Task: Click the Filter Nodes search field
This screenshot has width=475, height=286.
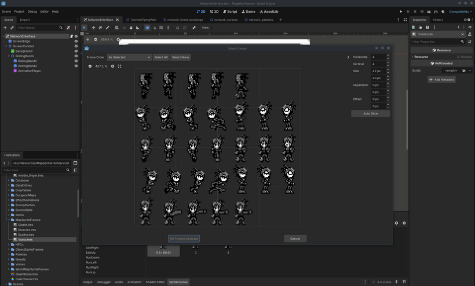Action: click(x=39, y=28)
